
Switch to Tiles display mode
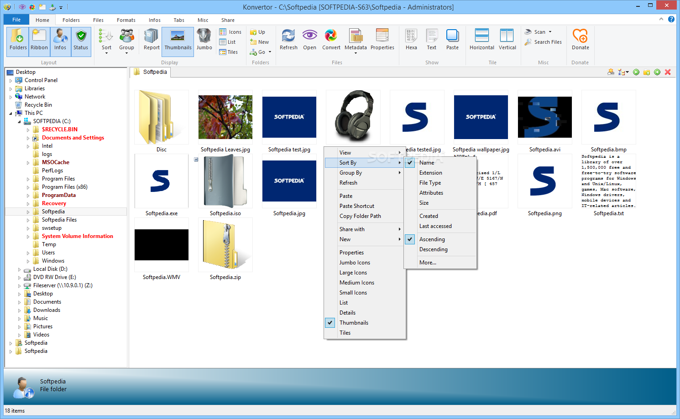pos(229,52)
